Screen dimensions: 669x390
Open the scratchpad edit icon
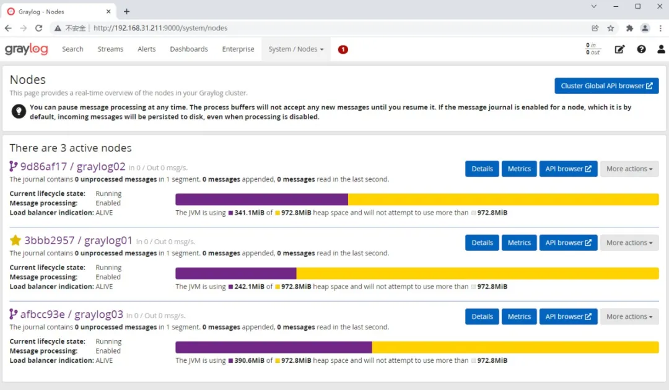pyautogui.click(x=619, y=49)
